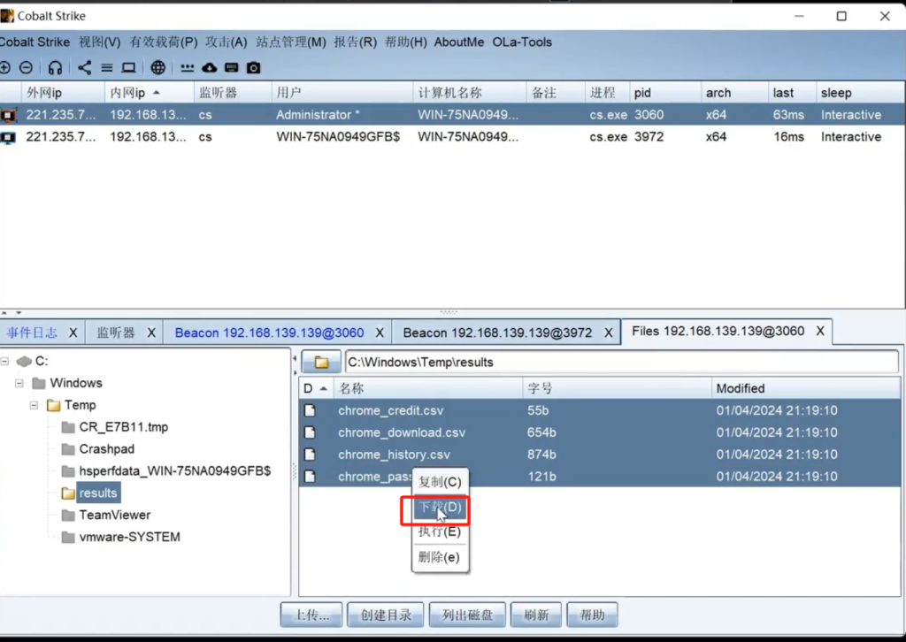This screenshot has height=642, width=906.
Task: Click the 创建目录 button
Action: click(x=386, y=615)
